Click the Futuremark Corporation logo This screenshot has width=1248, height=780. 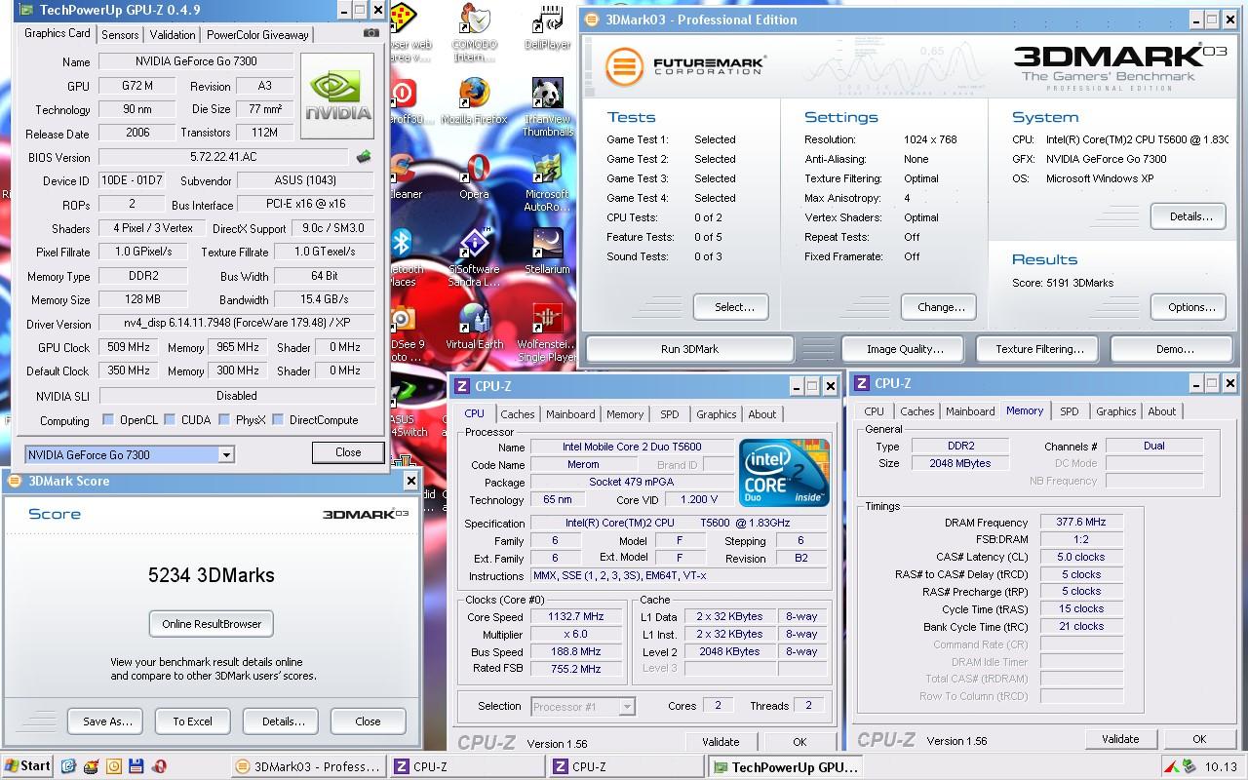[685, 66]
